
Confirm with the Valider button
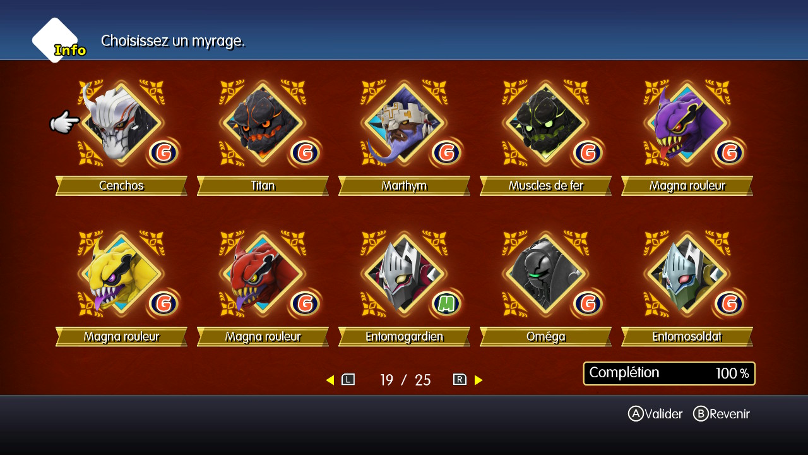pyautogui.click(x=655, y=414)
